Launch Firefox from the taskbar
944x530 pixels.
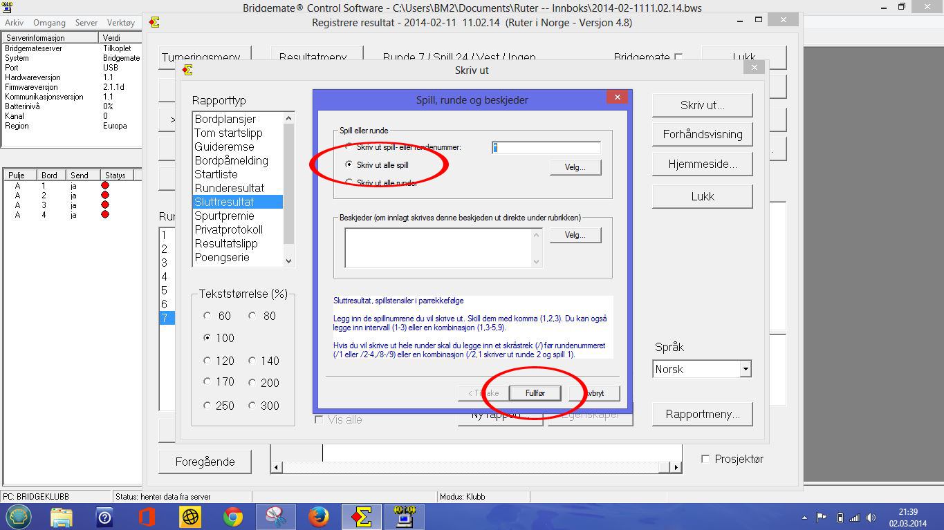(318, 517)
